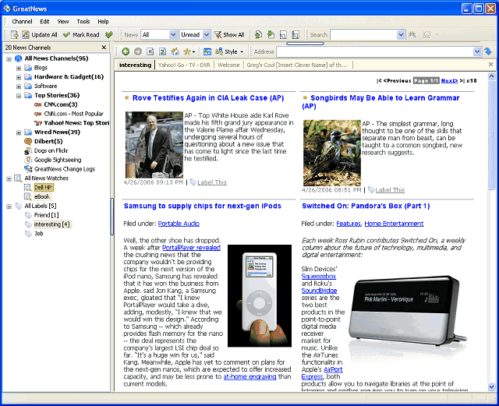Expand the Blogs folder

[x=19, y=68]
